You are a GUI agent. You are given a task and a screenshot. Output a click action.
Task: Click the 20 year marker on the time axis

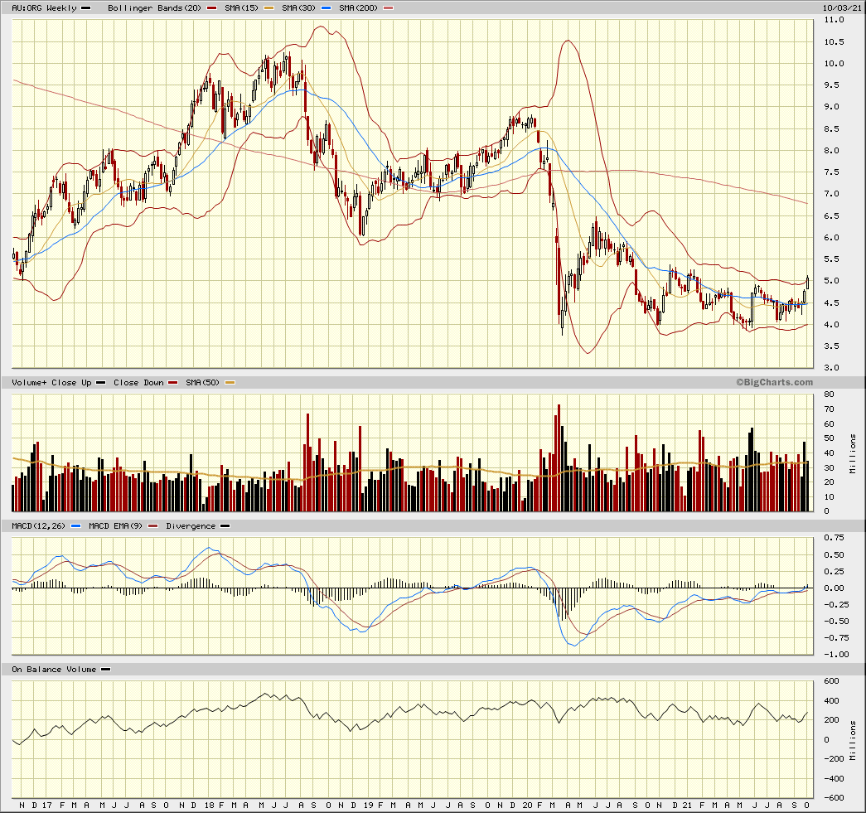point(527,806)
